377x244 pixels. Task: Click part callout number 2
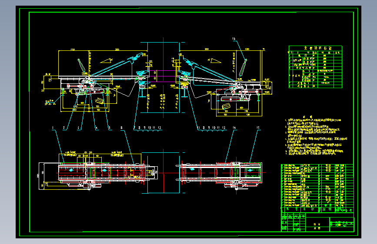(x=64, y=128)
